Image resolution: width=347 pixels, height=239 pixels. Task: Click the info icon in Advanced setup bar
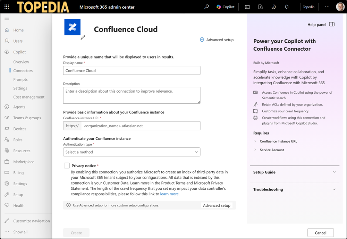tap(69, 205)
